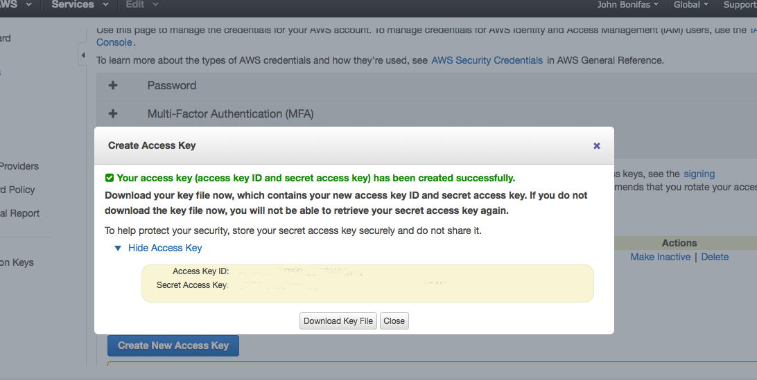This screenshot has height=380, width=757.
Task: Expand the Password section plus icon
Action: pos(113,85)
